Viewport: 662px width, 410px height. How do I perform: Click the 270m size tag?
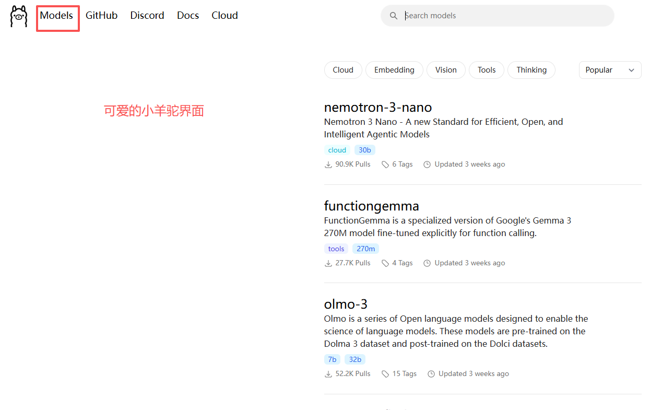tap(366, 249)
